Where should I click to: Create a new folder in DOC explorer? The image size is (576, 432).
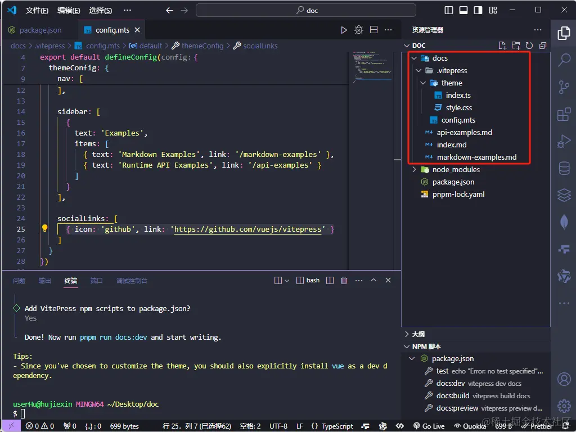coord(516,46)
